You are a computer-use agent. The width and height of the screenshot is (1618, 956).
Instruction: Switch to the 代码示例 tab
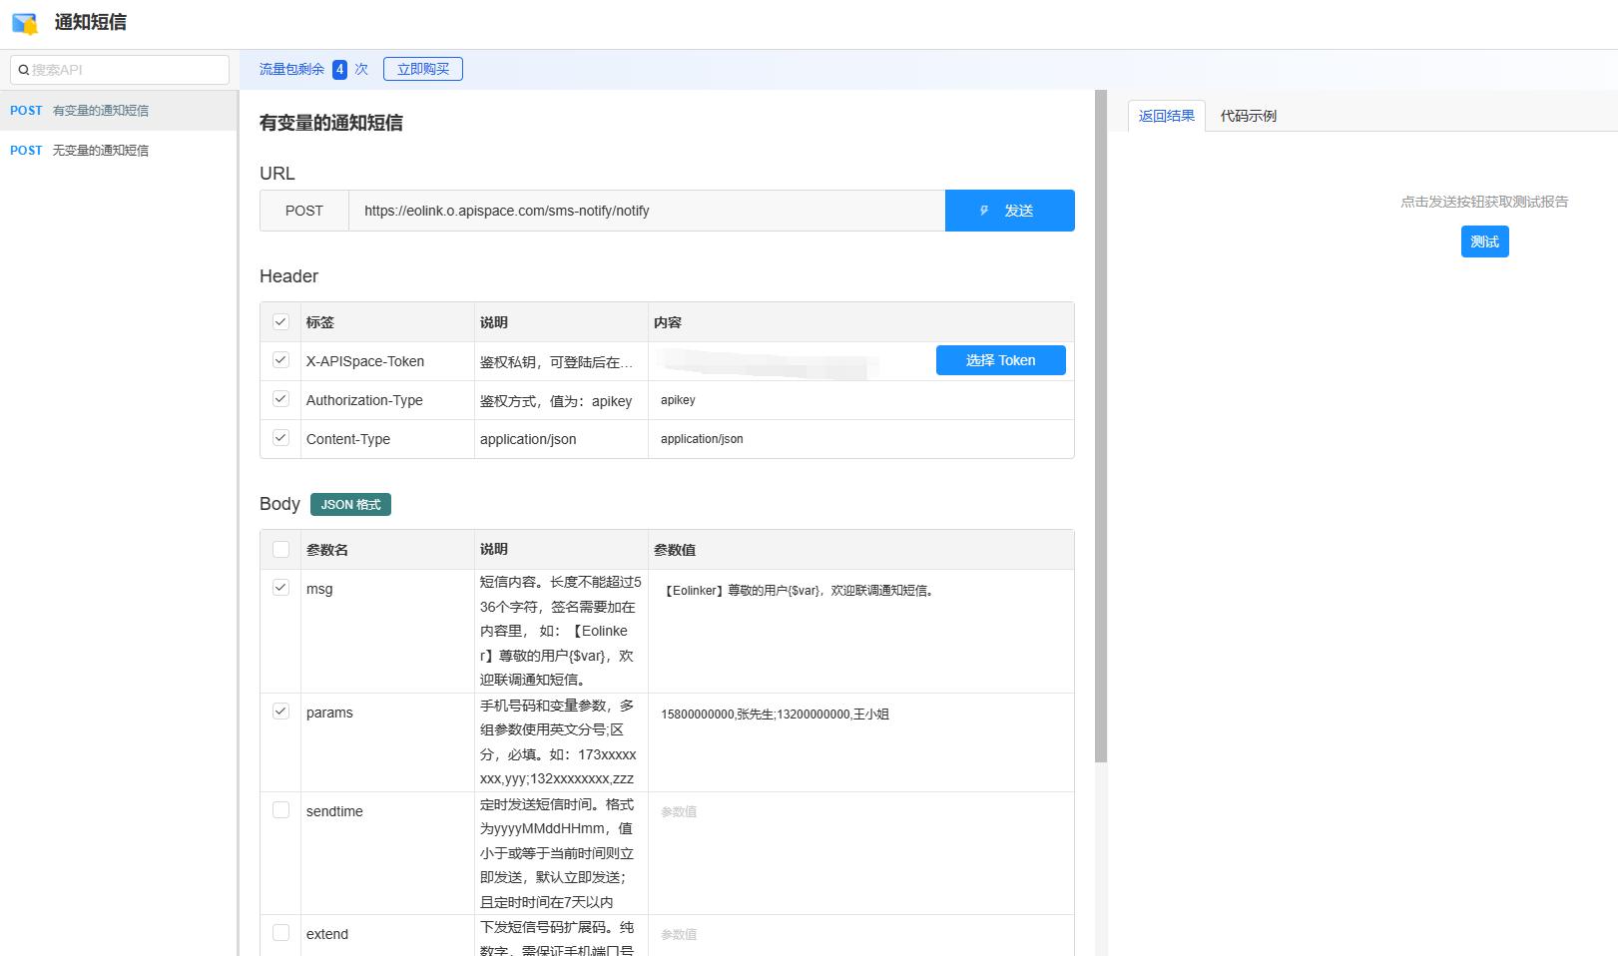(x=1248, y=116)
